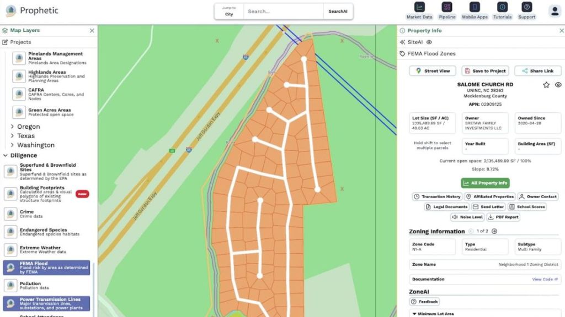Enable Pollution data layer
Viewport: 565px width, 317px height.
(x=46, y=286)
